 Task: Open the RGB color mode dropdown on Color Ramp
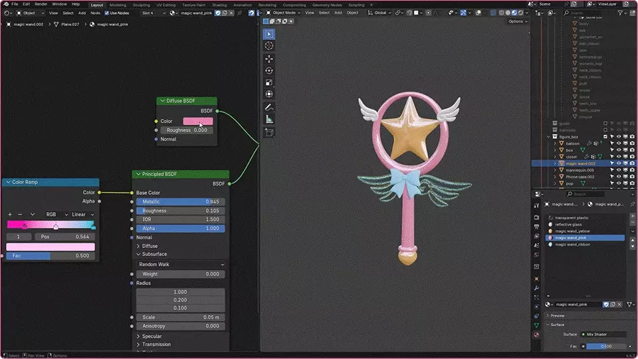click(56, 215)
